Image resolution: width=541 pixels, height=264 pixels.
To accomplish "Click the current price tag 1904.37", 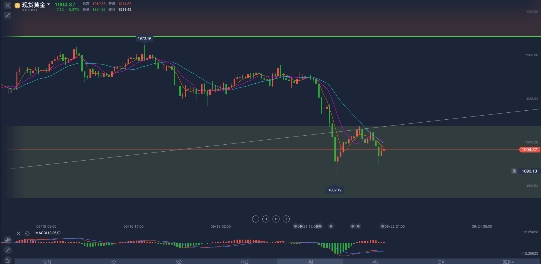I will pos(529,150).
